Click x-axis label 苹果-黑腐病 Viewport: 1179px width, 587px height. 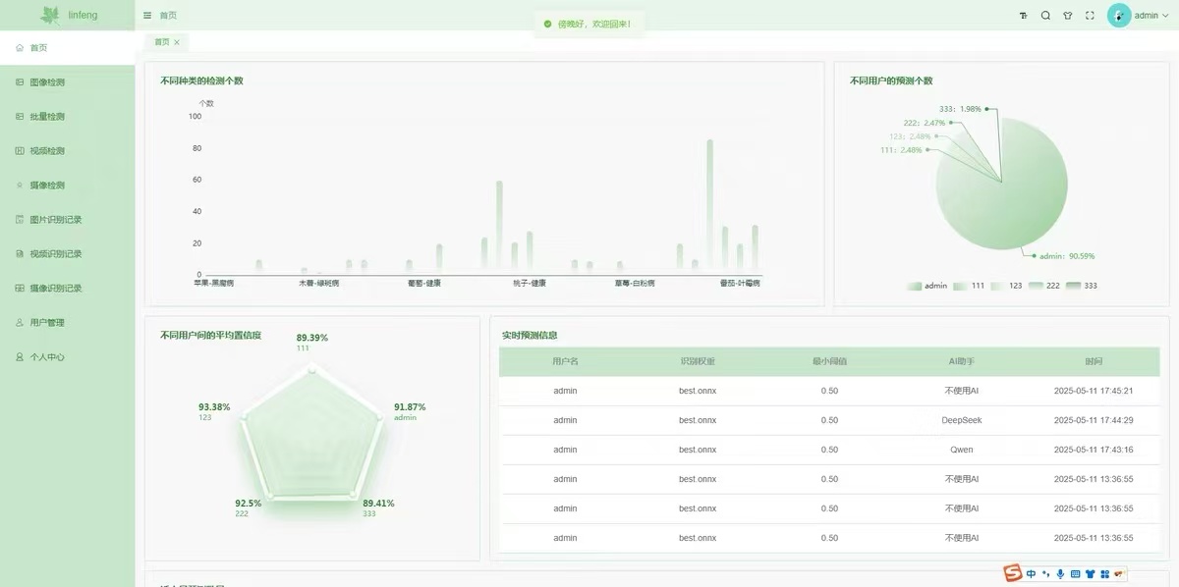[214, 283]
